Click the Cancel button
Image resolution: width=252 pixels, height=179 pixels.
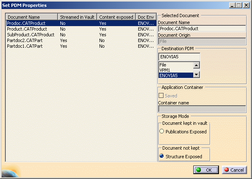234,170
